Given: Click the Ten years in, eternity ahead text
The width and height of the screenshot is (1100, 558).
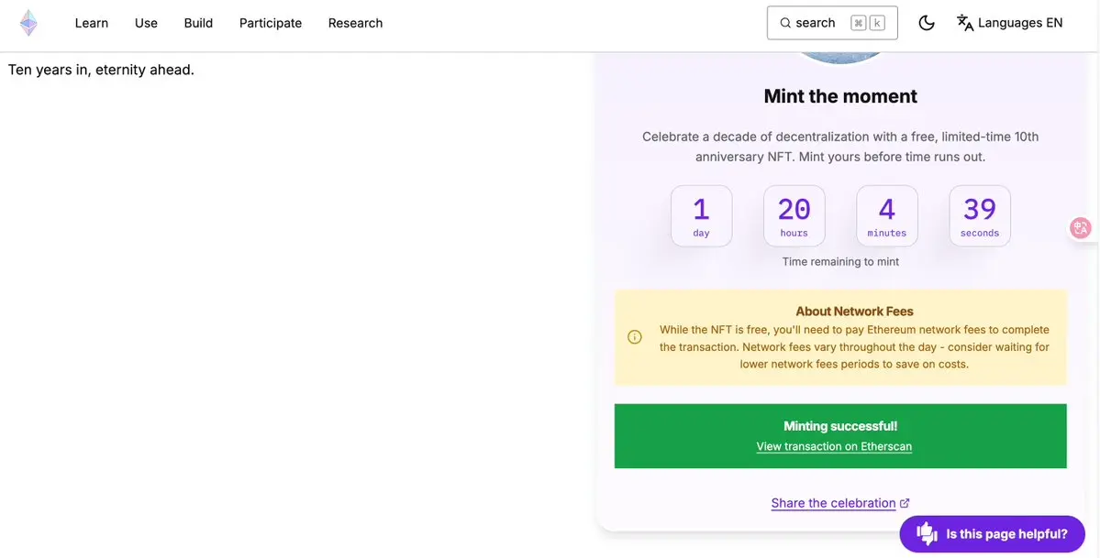Looking at the screenshot, I should [101, 71].
